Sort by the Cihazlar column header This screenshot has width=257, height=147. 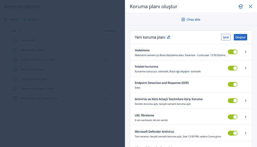coord(110,31)
